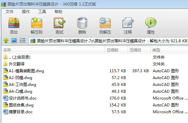Open the 自解压 (Self-extract) tool
Image resolution: width=188 pixels, height=123 pixels.
click(105, 23)
